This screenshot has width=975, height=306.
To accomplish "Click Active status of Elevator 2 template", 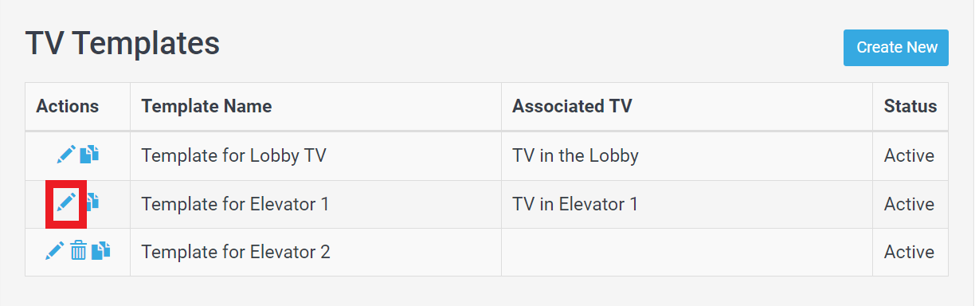I will (x=909, y=252).
